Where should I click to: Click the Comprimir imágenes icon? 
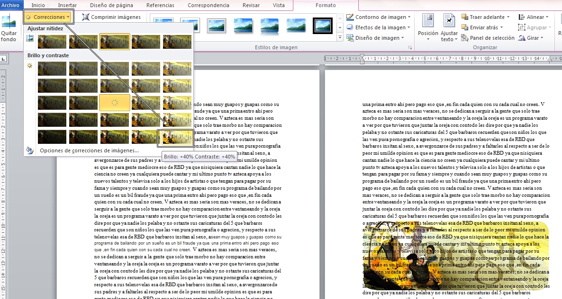tap(86, 17)
